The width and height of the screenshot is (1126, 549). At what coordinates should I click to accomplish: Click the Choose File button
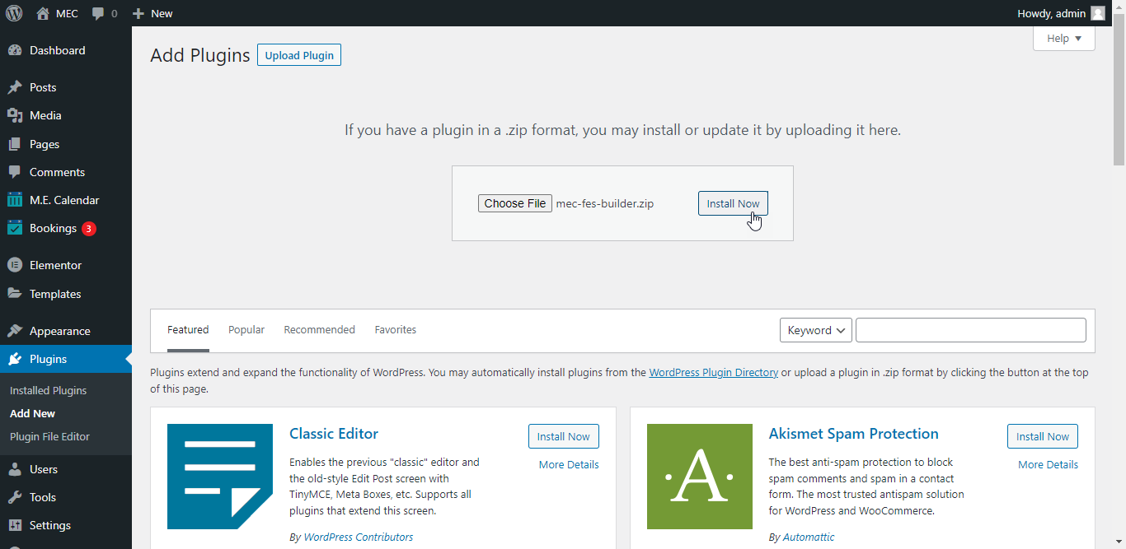[515, 203]
